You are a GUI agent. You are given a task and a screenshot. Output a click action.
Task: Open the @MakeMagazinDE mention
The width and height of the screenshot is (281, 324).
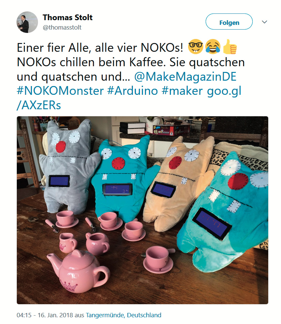pyautogui.click(x=185, y=77)
